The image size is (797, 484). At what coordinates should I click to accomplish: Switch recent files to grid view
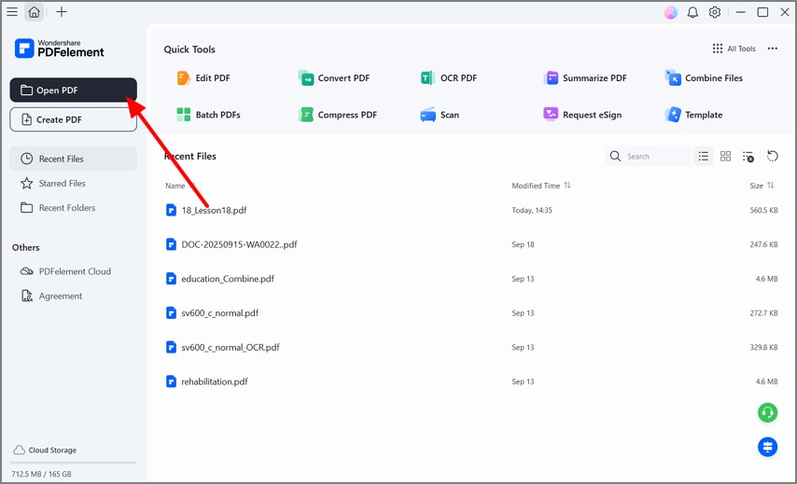(725, 157)
